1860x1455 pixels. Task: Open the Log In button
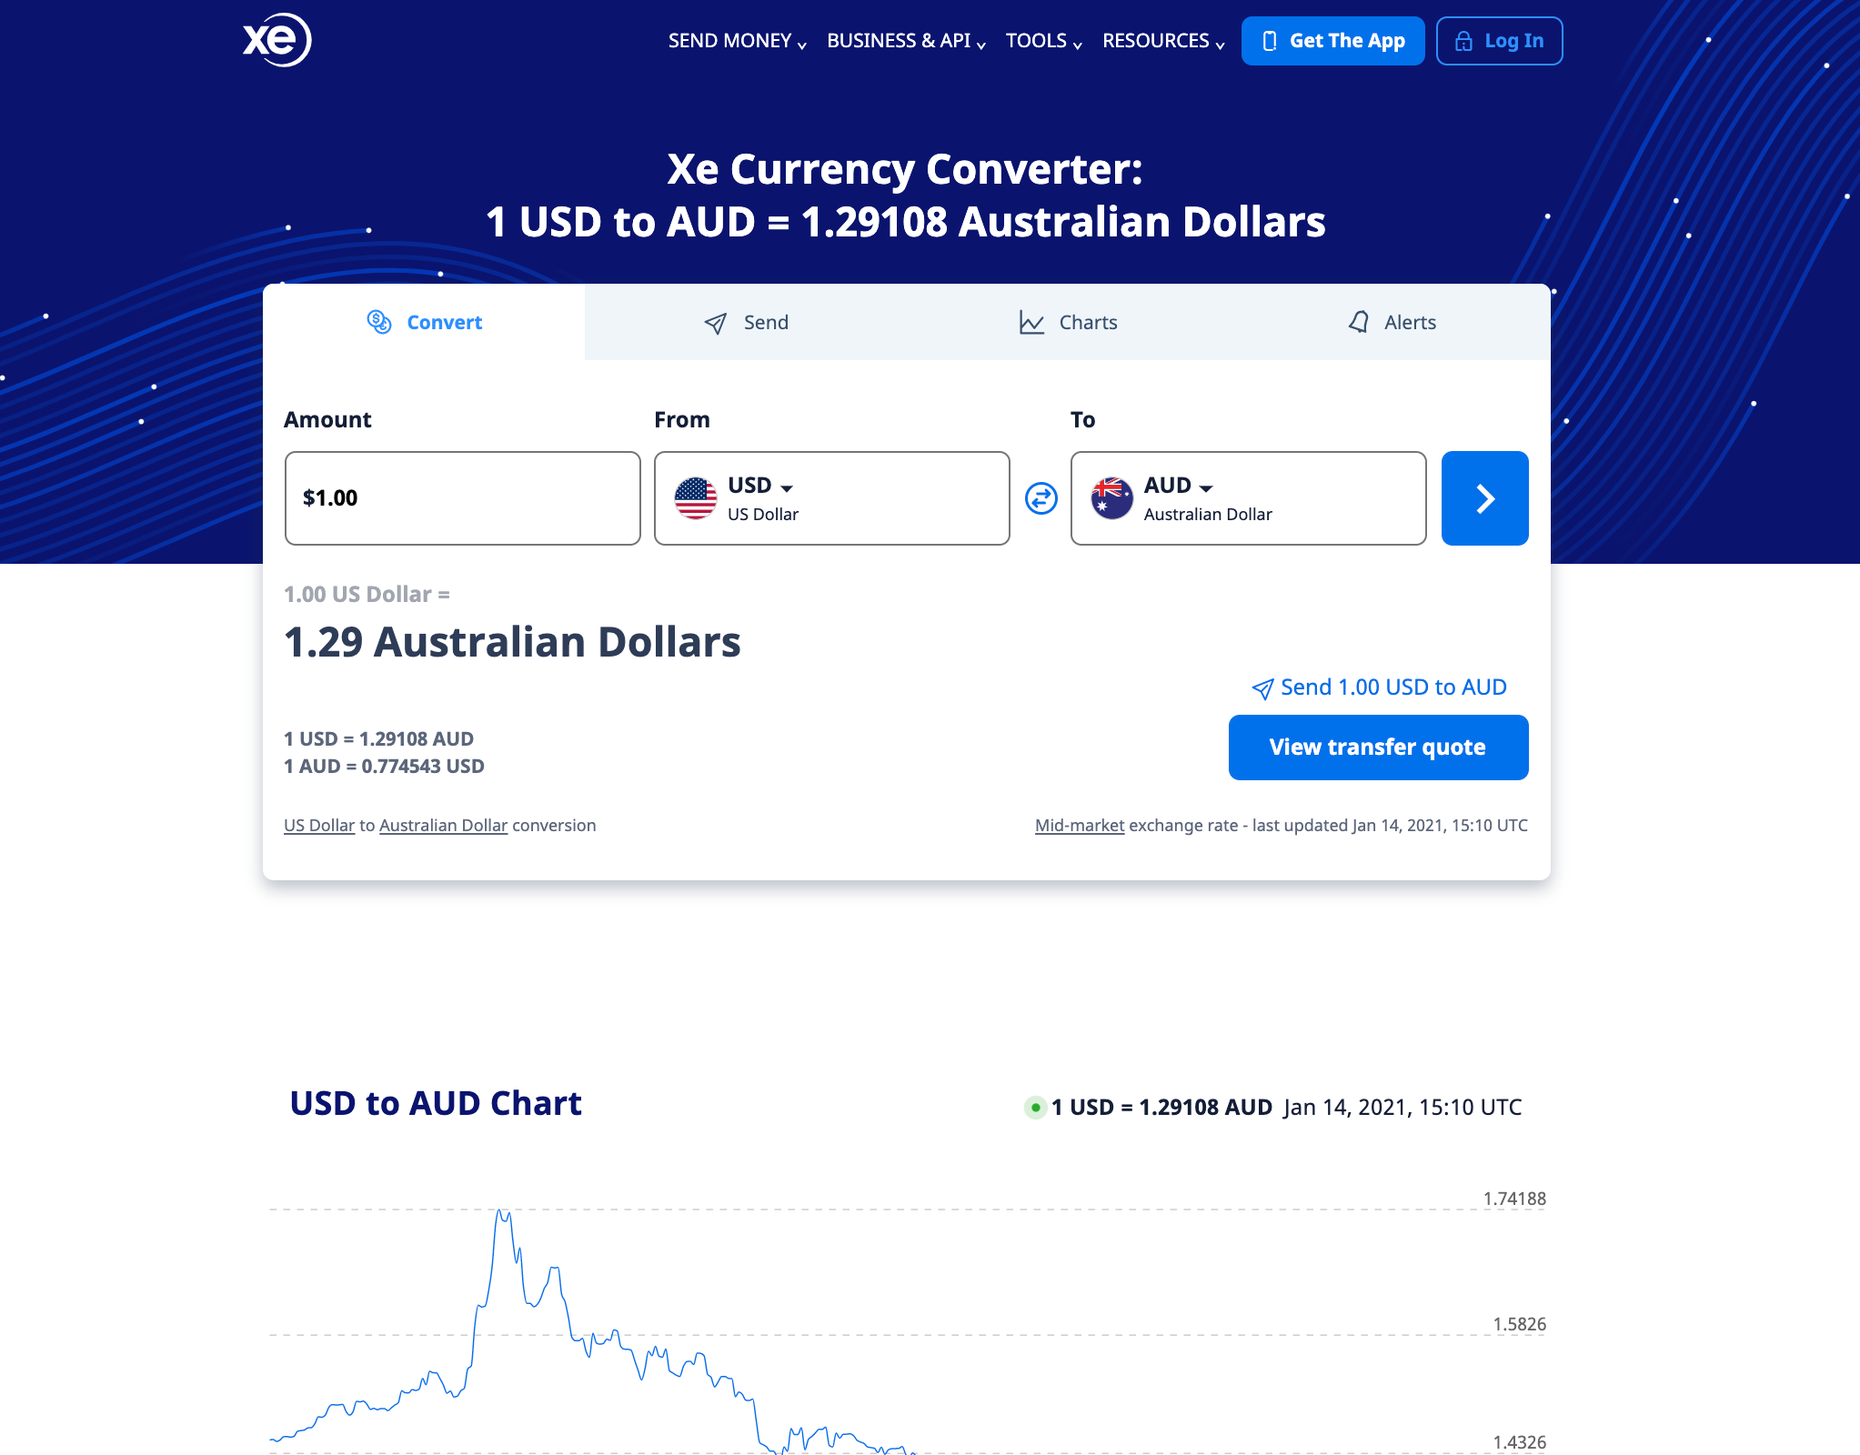tap(1499, 41)
